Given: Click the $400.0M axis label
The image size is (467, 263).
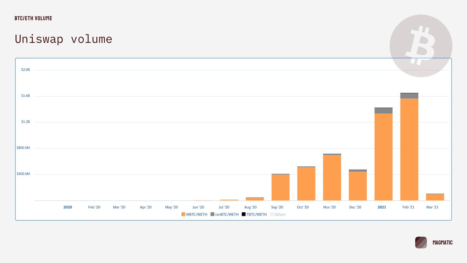Looking at the screenshot, I should pyautogui.click(x=23, y=174).
